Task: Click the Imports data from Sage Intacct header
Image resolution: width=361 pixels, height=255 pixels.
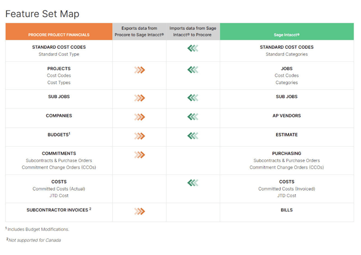Action: click(x=193, y=31)
